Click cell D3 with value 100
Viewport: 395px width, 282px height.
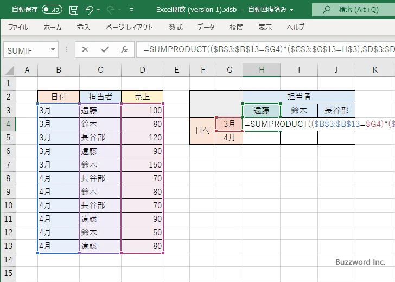(142, 111)
